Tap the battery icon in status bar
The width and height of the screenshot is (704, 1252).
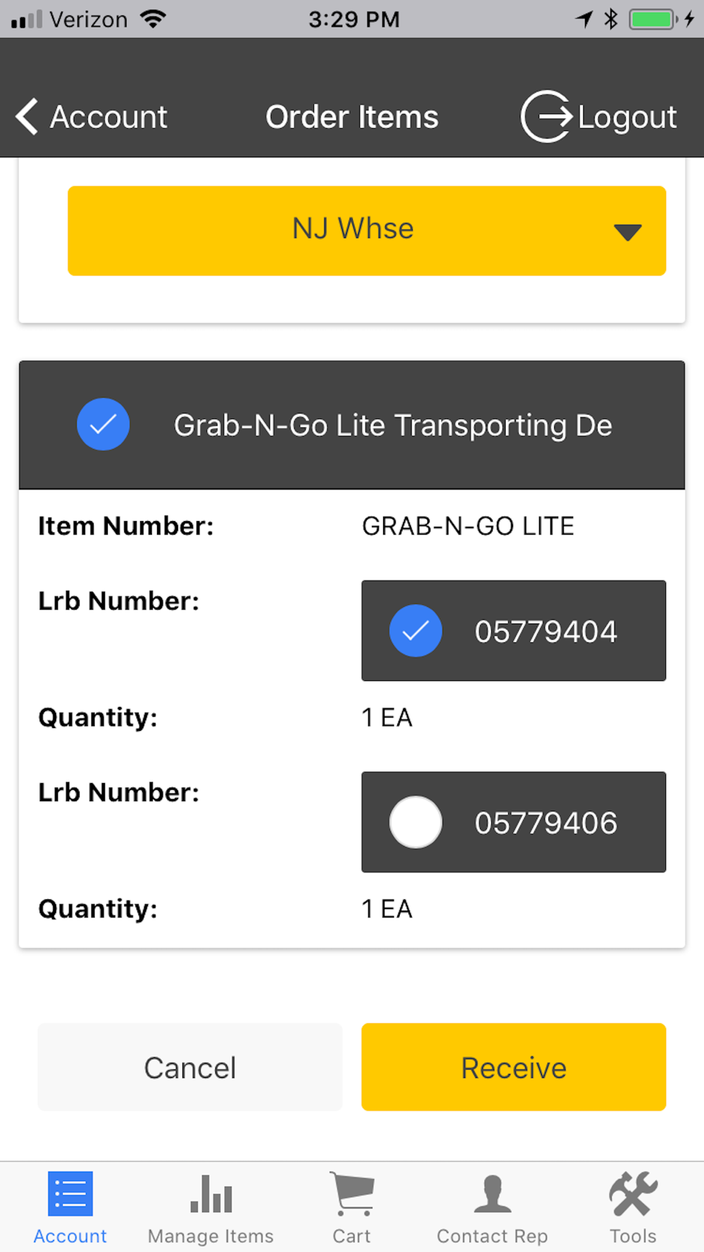653,19
